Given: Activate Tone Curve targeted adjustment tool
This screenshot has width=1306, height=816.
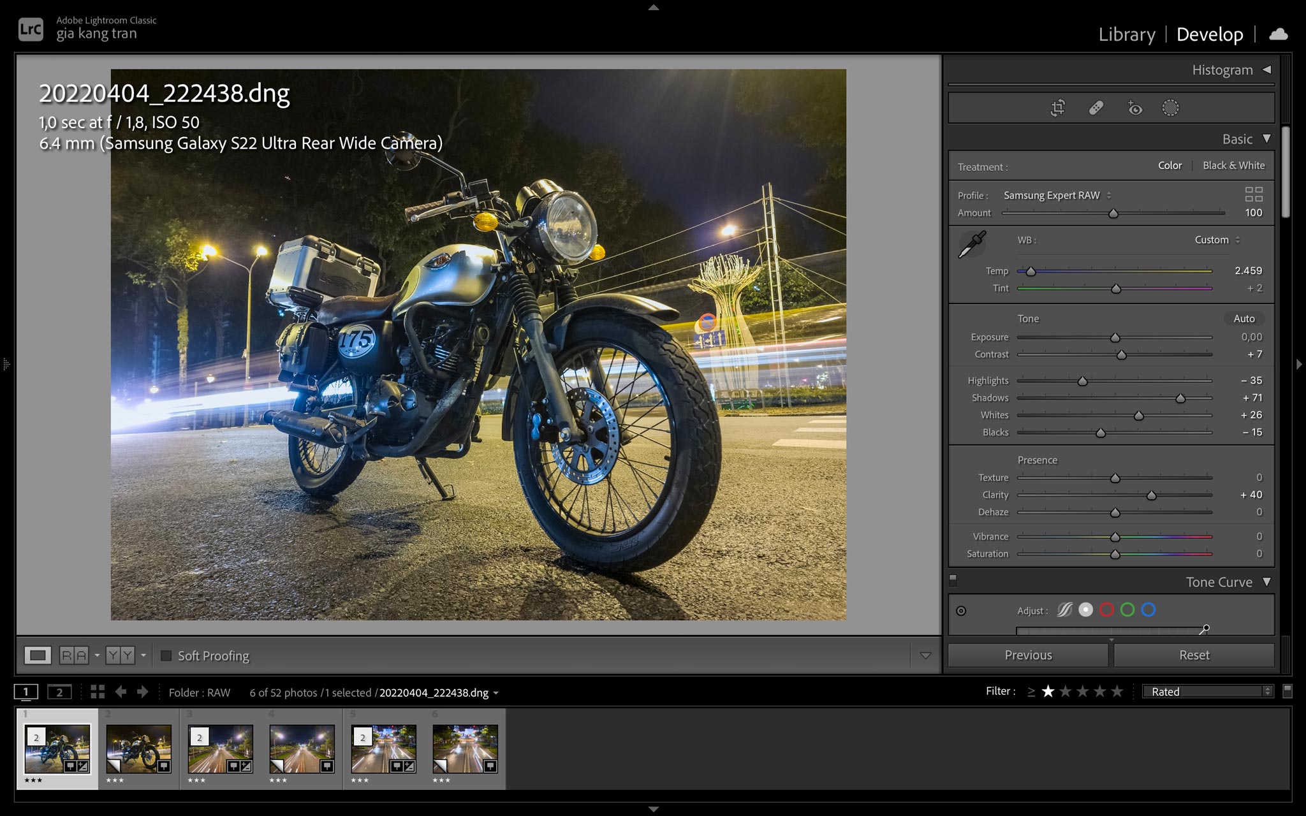Looking at the screenshot, I should click(x=961, y=611).
